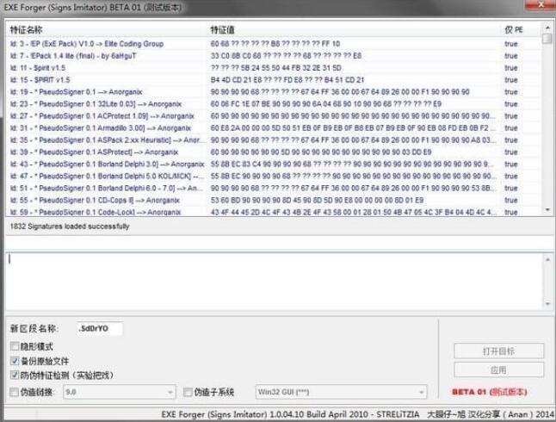556x422 pixels.
Task: Sort by the 特征值 column header
Action: coord(355,30)
